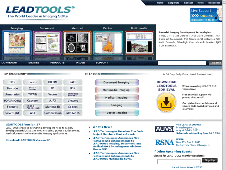
Task: Select the JPIP technology button
Action: click(x=73, y=88)
